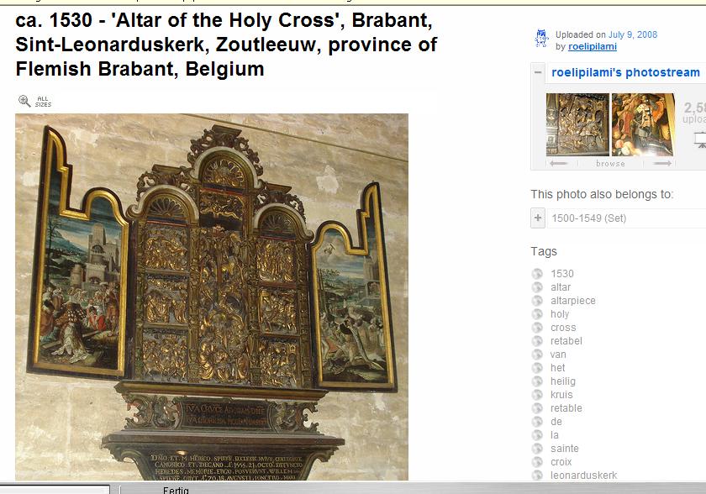Viewport: 706px width, 494px height.
Task: Click the globe icon next to kruis tag
Action: (538, 395)
